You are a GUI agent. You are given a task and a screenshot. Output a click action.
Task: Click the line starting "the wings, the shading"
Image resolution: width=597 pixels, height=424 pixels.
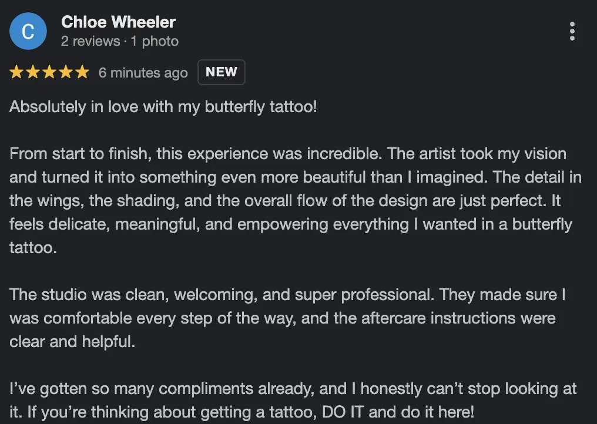285,201
